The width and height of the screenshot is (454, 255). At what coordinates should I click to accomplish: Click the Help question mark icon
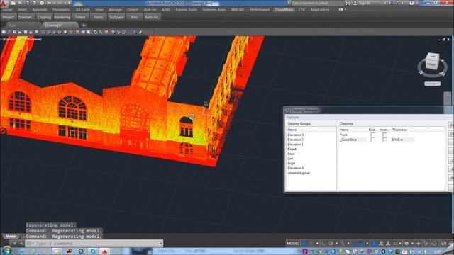[411, 3]
